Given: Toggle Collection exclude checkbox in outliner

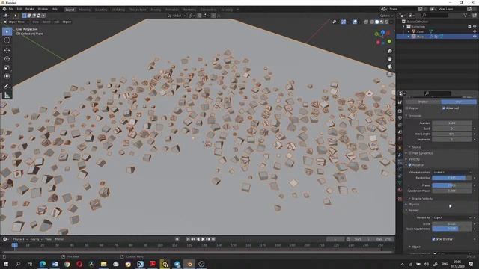Looking at the screenshot, I should point(469,27).
